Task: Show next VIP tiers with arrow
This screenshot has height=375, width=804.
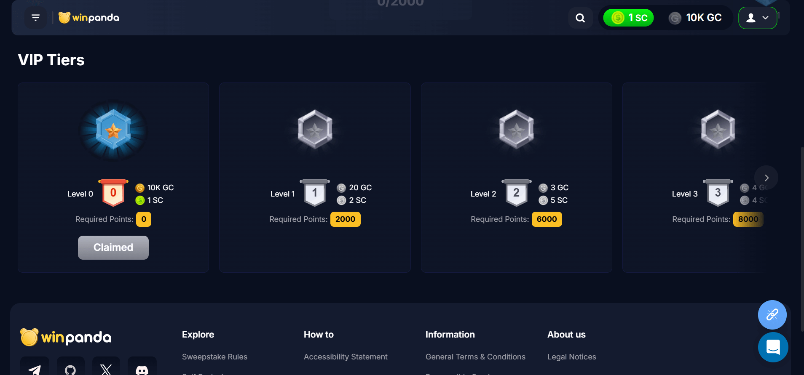Action: coord(766,178)
